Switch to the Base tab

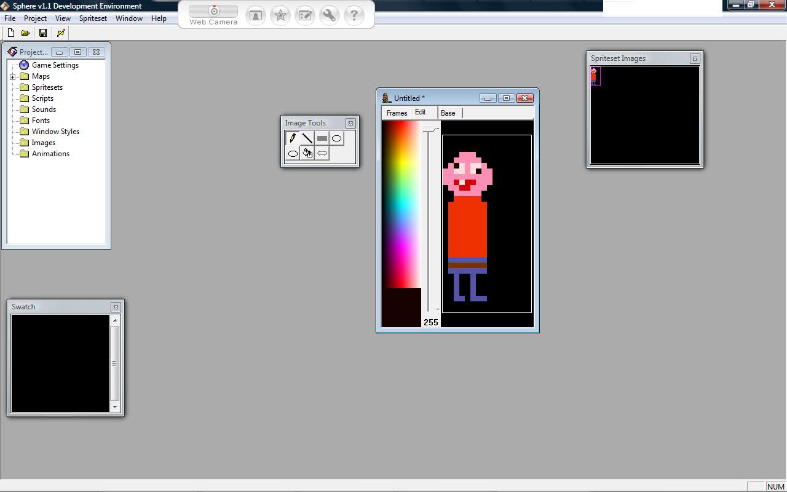tap(448, 113)
